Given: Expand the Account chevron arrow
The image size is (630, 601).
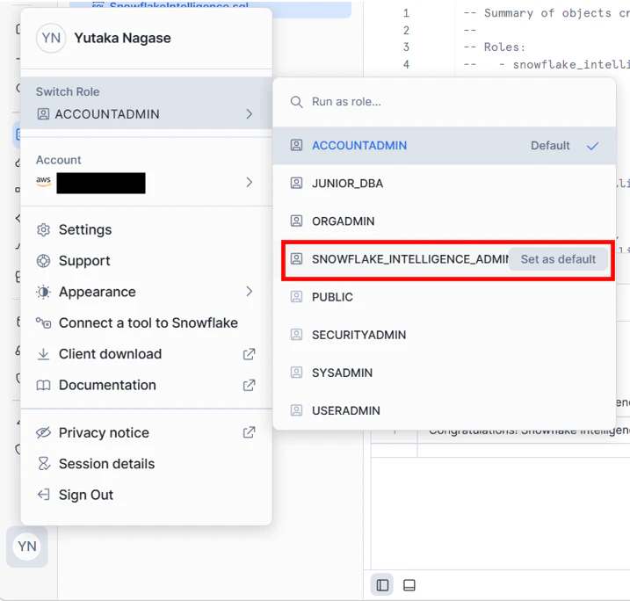Looking at the screenshot, I should click(x=250, y=183).
